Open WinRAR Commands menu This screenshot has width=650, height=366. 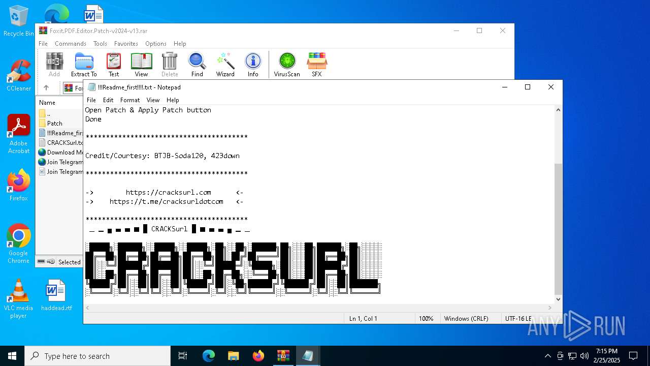(x=71, y=44)
